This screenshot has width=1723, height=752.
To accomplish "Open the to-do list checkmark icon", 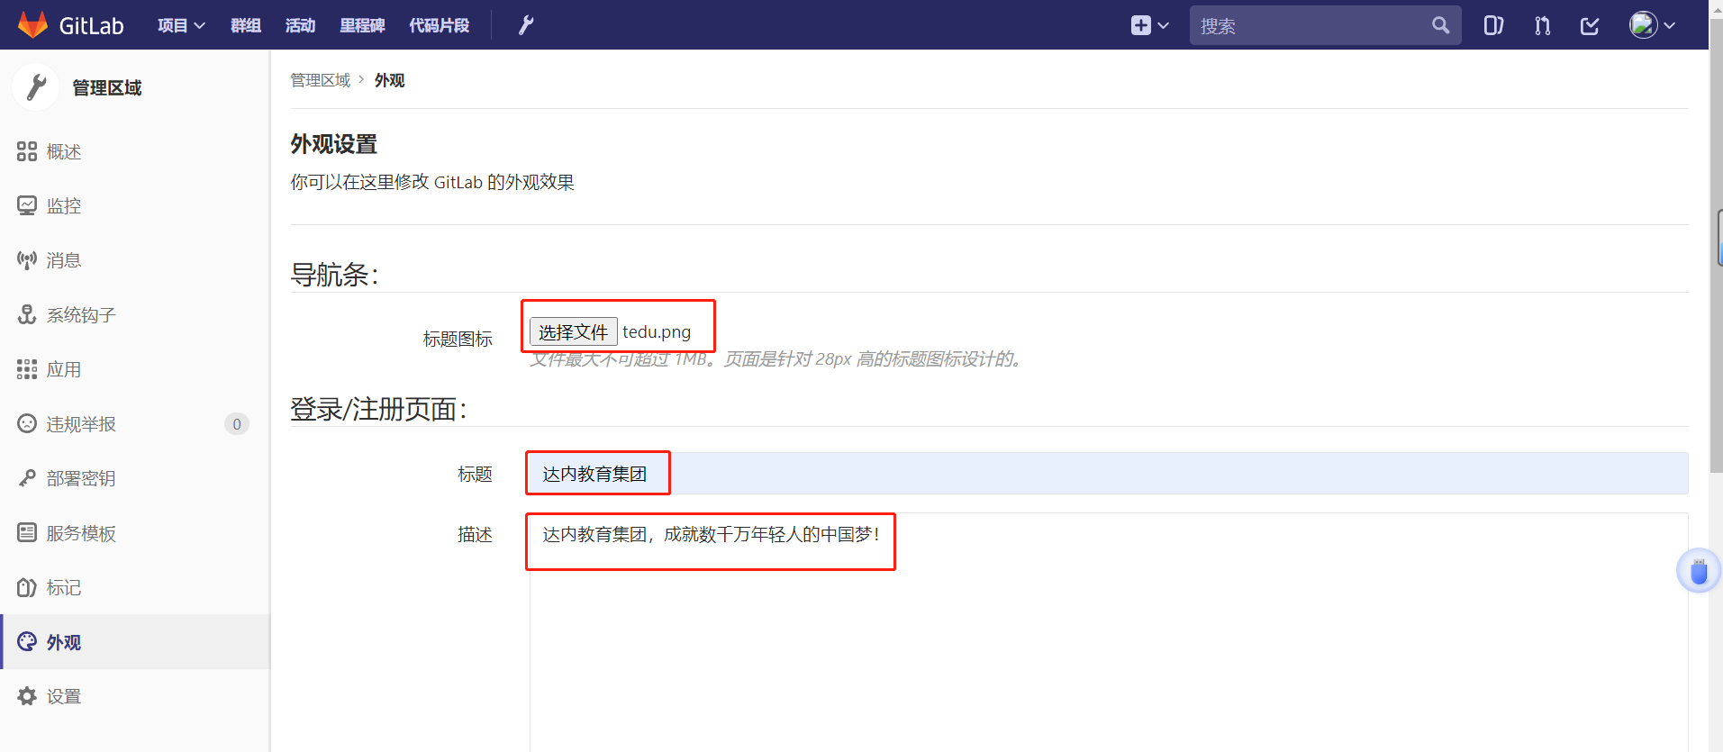I will click(1590, 25).
